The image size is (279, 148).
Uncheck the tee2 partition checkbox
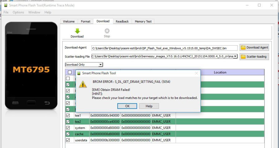(68, 121)
